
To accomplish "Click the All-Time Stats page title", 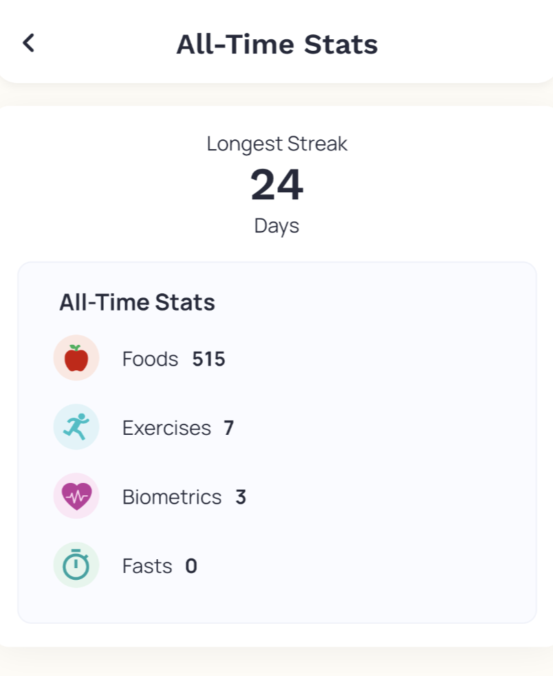I will click(x=276, y=44).
